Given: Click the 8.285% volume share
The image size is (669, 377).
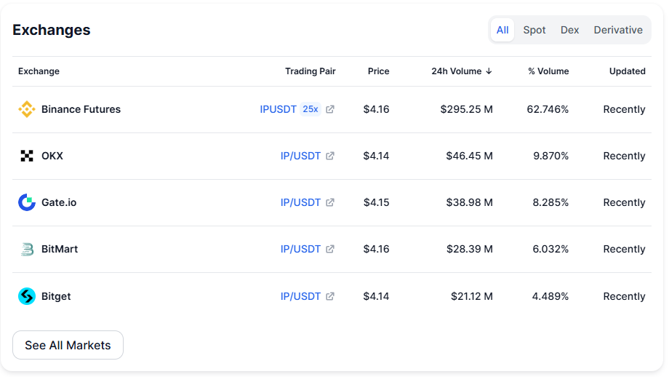Looking at the screenshot, I should pyautogui.click(x=550, y=202).
